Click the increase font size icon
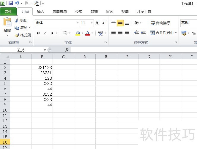The height and width of the screenshot is (149, 197). point(97,23)
